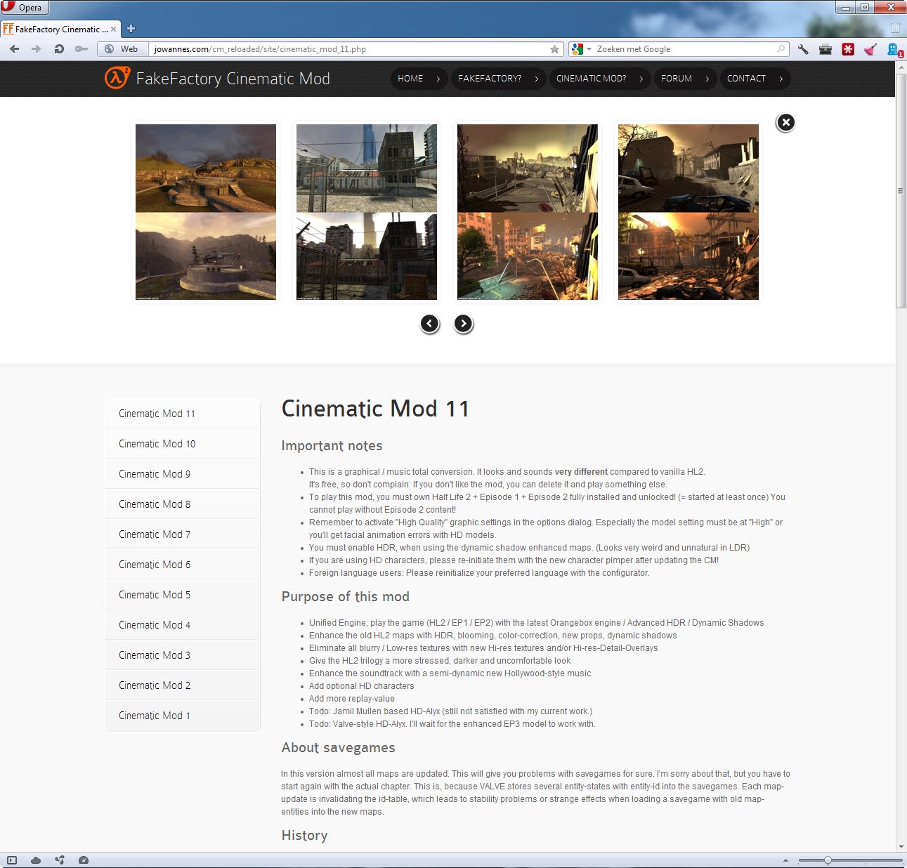Viewport: 907px width, 868px height.
Task: Open Cinematic Mod 5 sidebar link
Action: tap(182, 595)
